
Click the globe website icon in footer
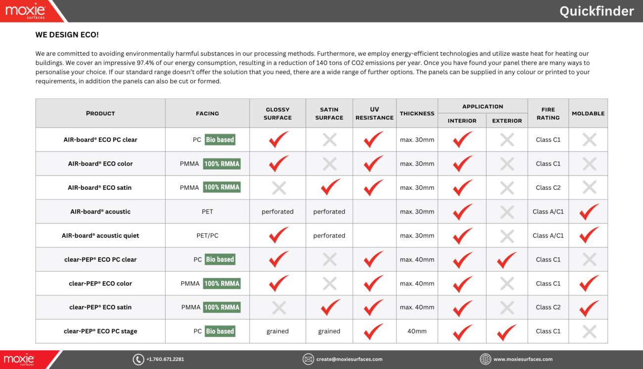click(x=485, y=360)
